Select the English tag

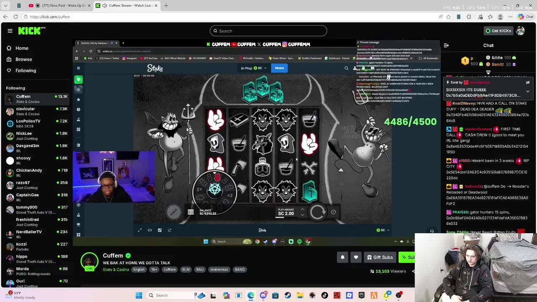coord(139,270)
